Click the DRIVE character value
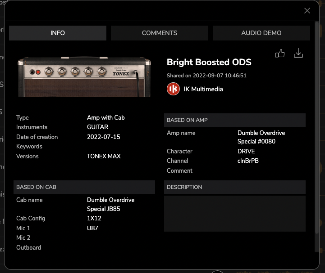The width and height of the screenshot is (325, 273). 246,152
